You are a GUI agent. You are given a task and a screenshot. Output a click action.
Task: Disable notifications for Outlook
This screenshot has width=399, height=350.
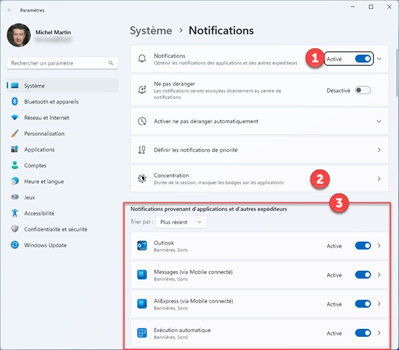point(363,246)
